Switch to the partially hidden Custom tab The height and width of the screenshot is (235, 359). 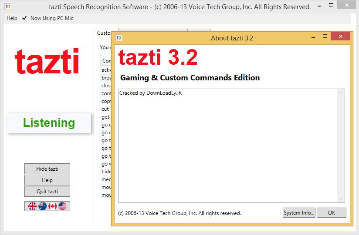(104, 33)
